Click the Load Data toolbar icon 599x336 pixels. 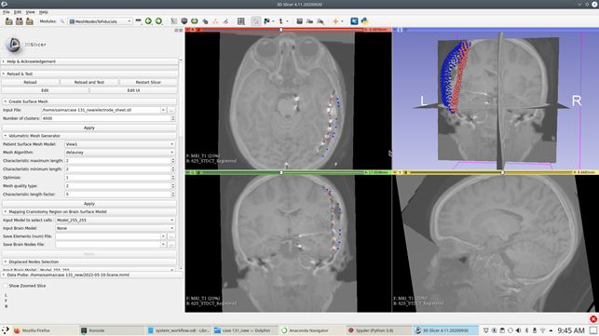[8, 21]
